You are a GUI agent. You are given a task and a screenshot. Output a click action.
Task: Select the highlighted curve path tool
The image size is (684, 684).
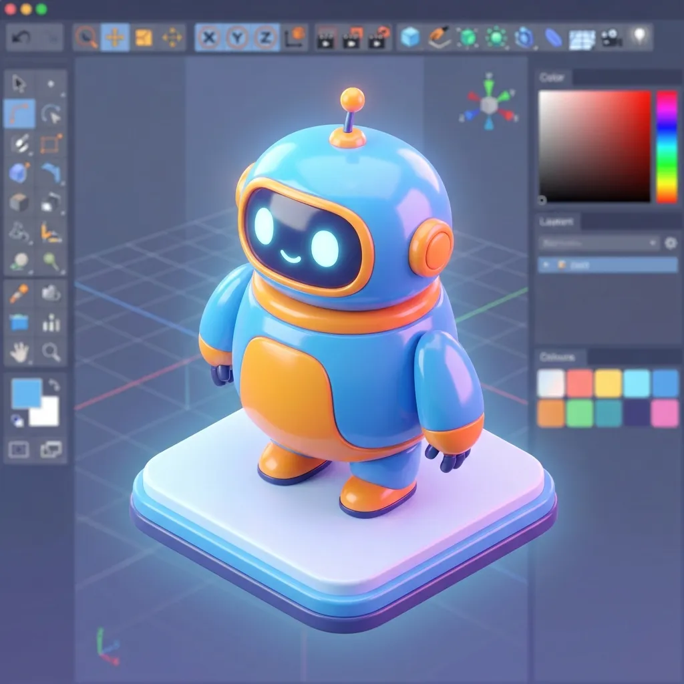click(19, 114)
